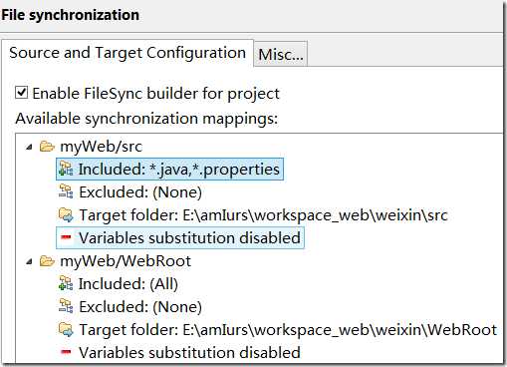Click the red minus icon under myWeb/src
Viewport: 507px width, 367px height.
66,237
